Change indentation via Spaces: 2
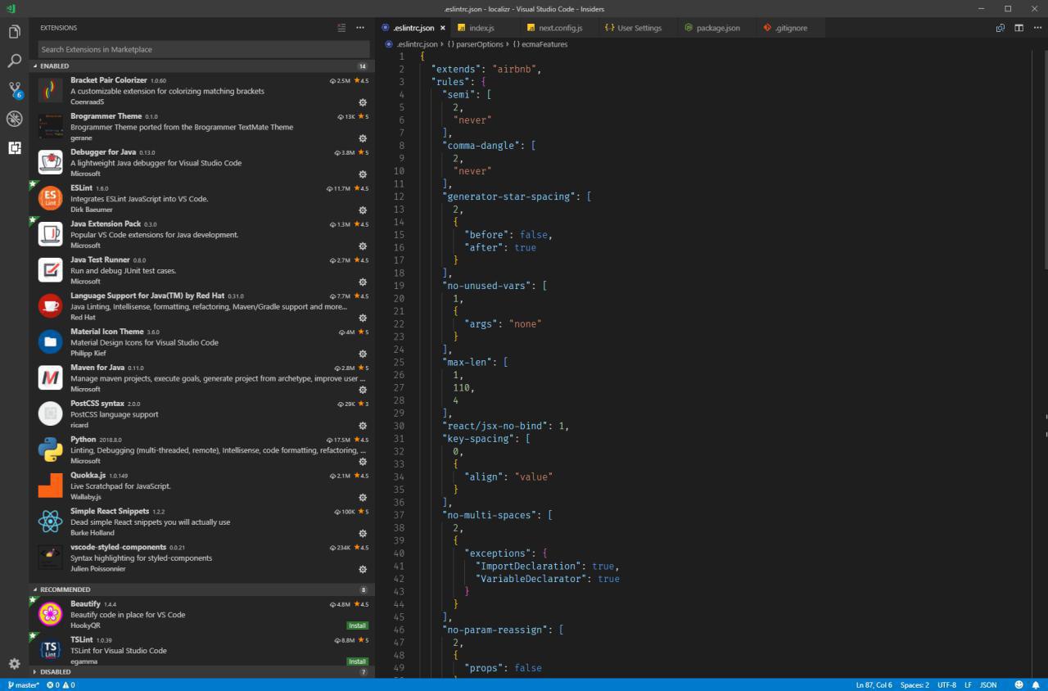 pos(915,684)
